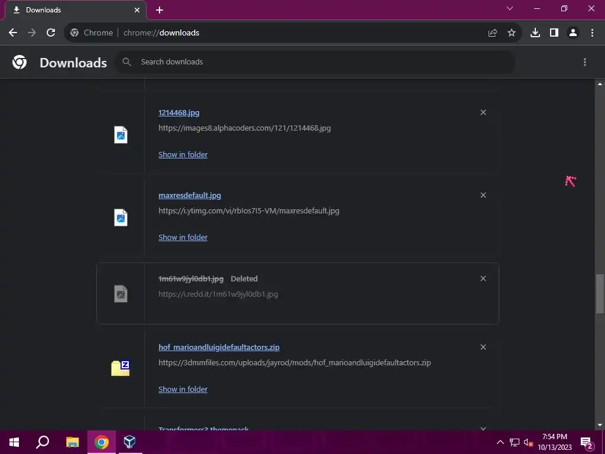Click the scrollbar down arrow
This screenshot has width=605, height=454.
pyautogui.click(x=600, y=425)
